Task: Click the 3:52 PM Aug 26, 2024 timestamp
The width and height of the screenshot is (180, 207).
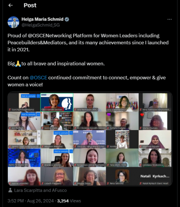Action: pyautogui.click(x=31, y=201)
